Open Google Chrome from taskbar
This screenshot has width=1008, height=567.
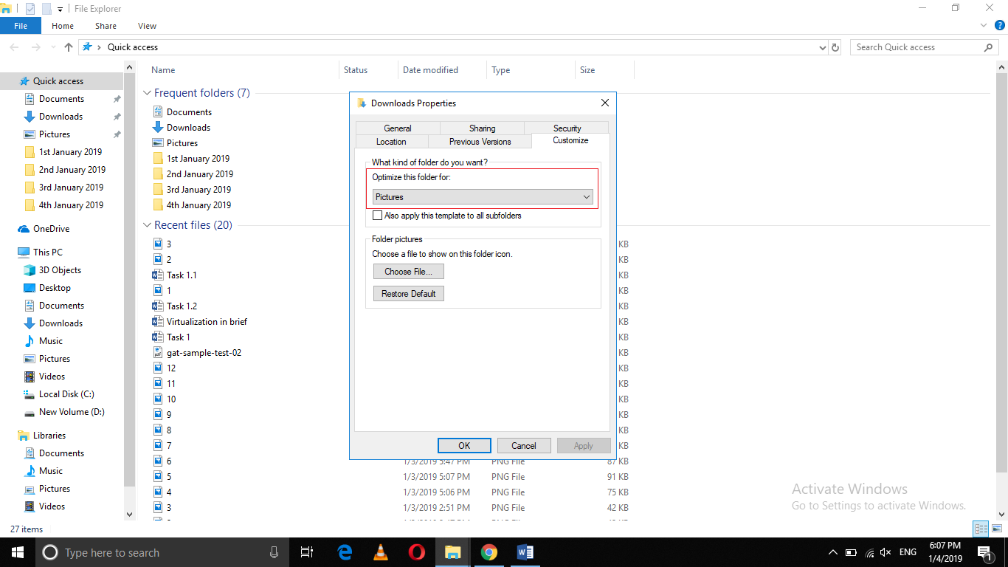tap(489, 552)
